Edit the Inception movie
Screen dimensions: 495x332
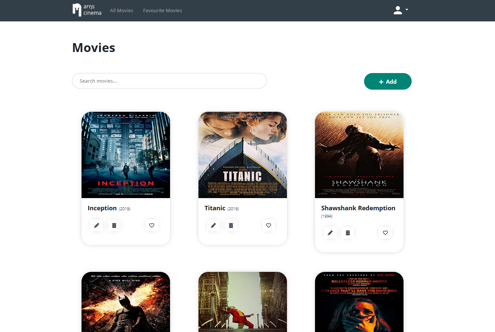97,225
